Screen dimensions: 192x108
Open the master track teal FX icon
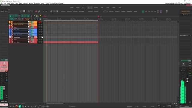(190, 73)
